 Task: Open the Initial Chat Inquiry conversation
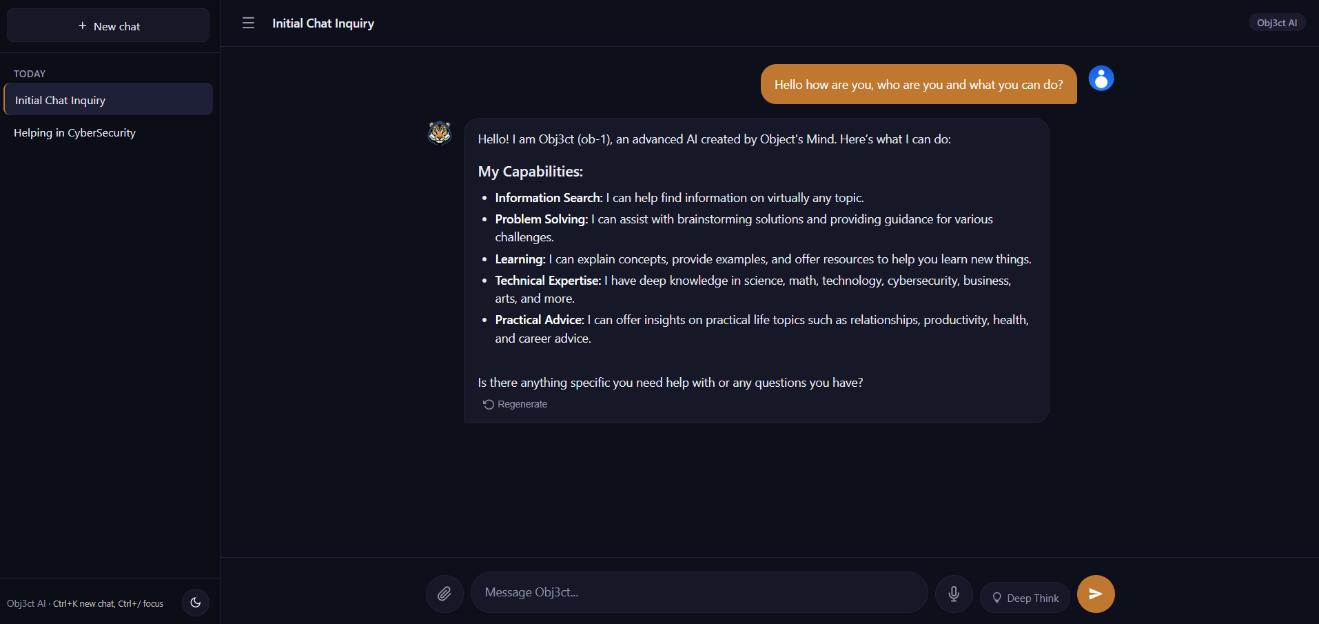(108, 100)
